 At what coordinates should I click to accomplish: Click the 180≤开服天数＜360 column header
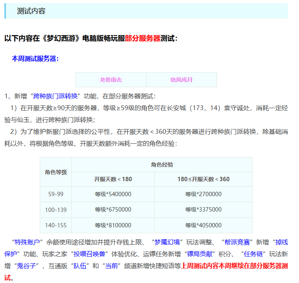(x=203, y=179)
